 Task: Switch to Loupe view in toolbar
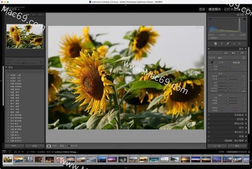point(49,146)
